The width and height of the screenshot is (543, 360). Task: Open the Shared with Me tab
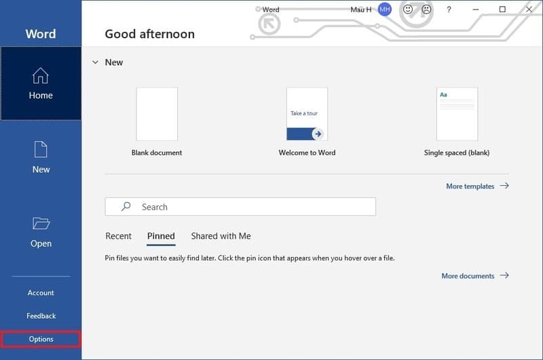point(221,236)
